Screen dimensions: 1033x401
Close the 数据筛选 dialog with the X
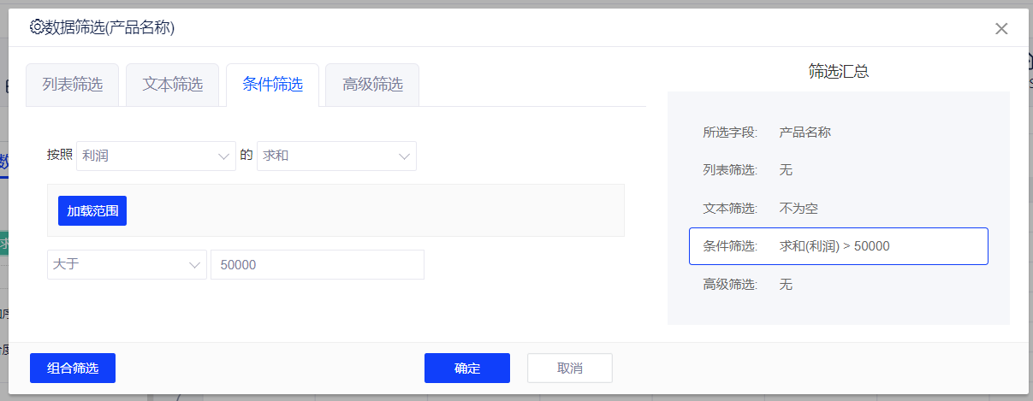1001,28
